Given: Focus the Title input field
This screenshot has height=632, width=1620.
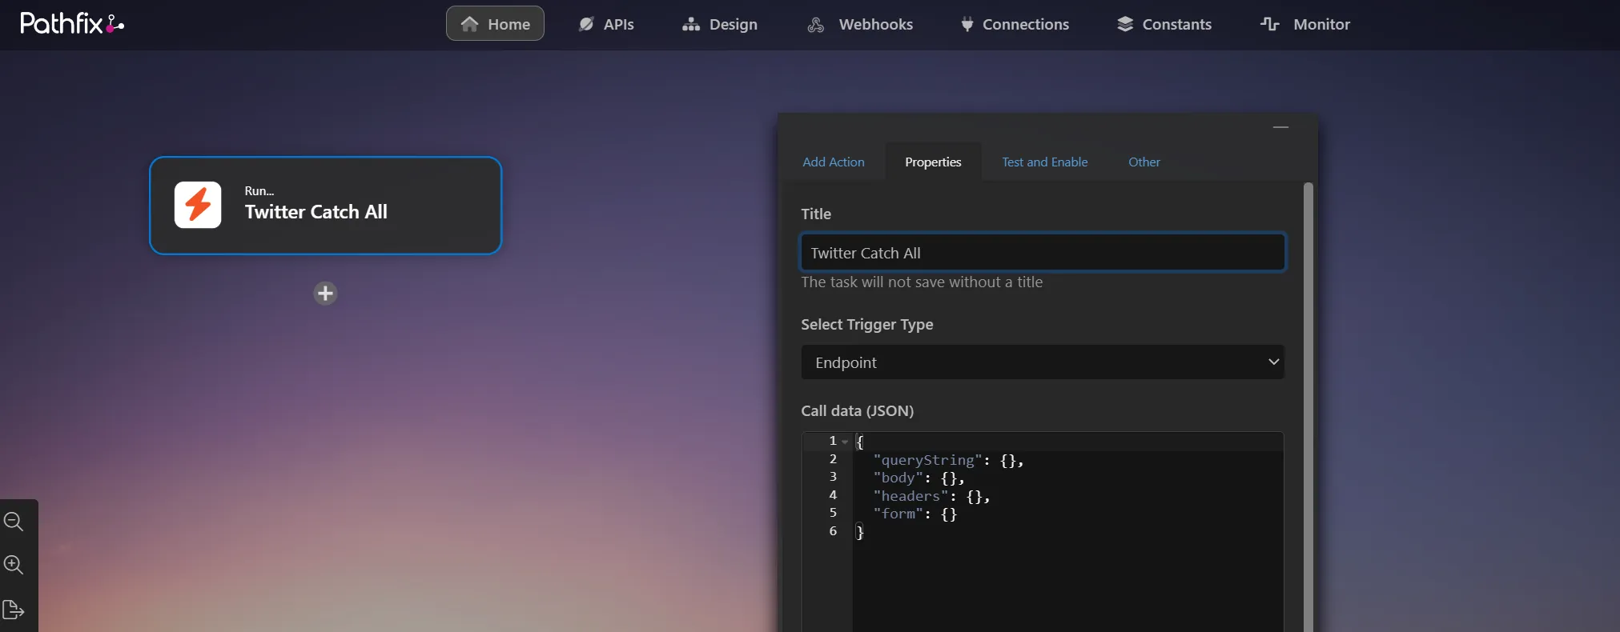Looking at the screenshot, I should pyautogui.click(x=1043, y=253).
